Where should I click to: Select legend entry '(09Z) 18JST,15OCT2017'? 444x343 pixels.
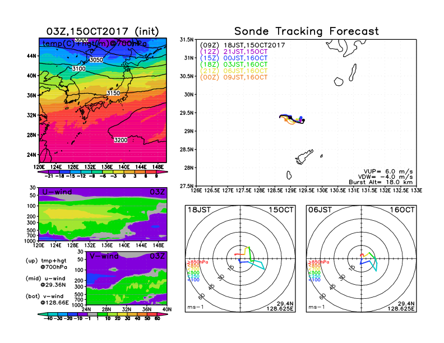[x=242, y=45]
